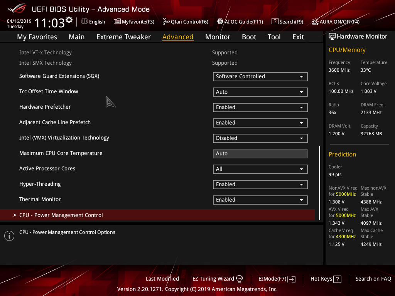The image size is (395, 296).
Task: Toggle the AURA lighting icon
Action: (315, 22)
